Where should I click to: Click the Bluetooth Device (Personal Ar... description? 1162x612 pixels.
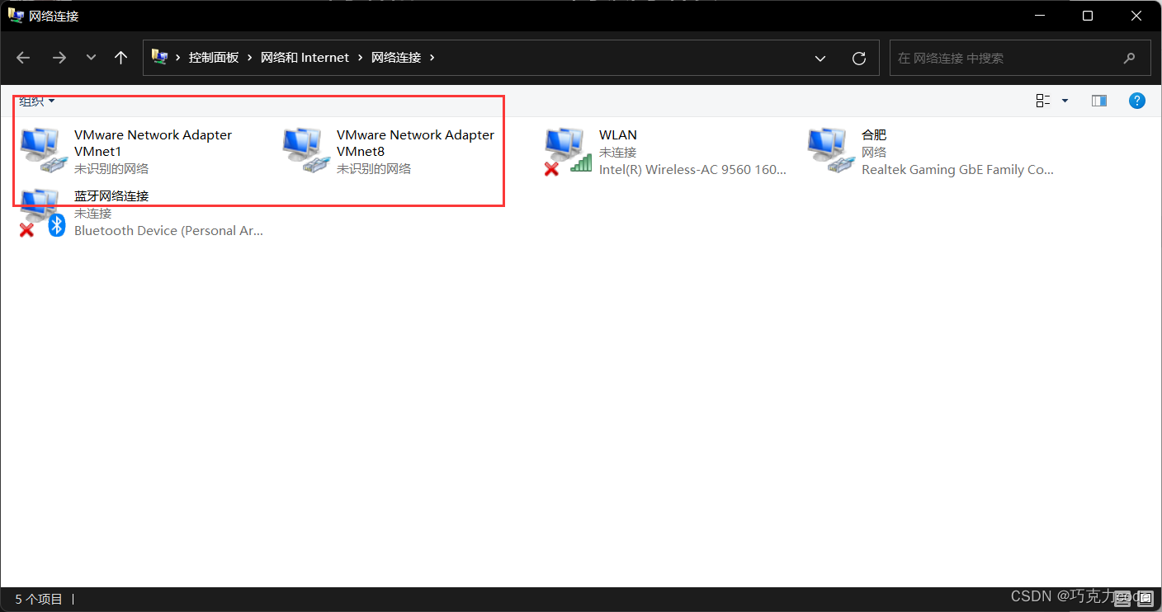[x=168, y=230]
